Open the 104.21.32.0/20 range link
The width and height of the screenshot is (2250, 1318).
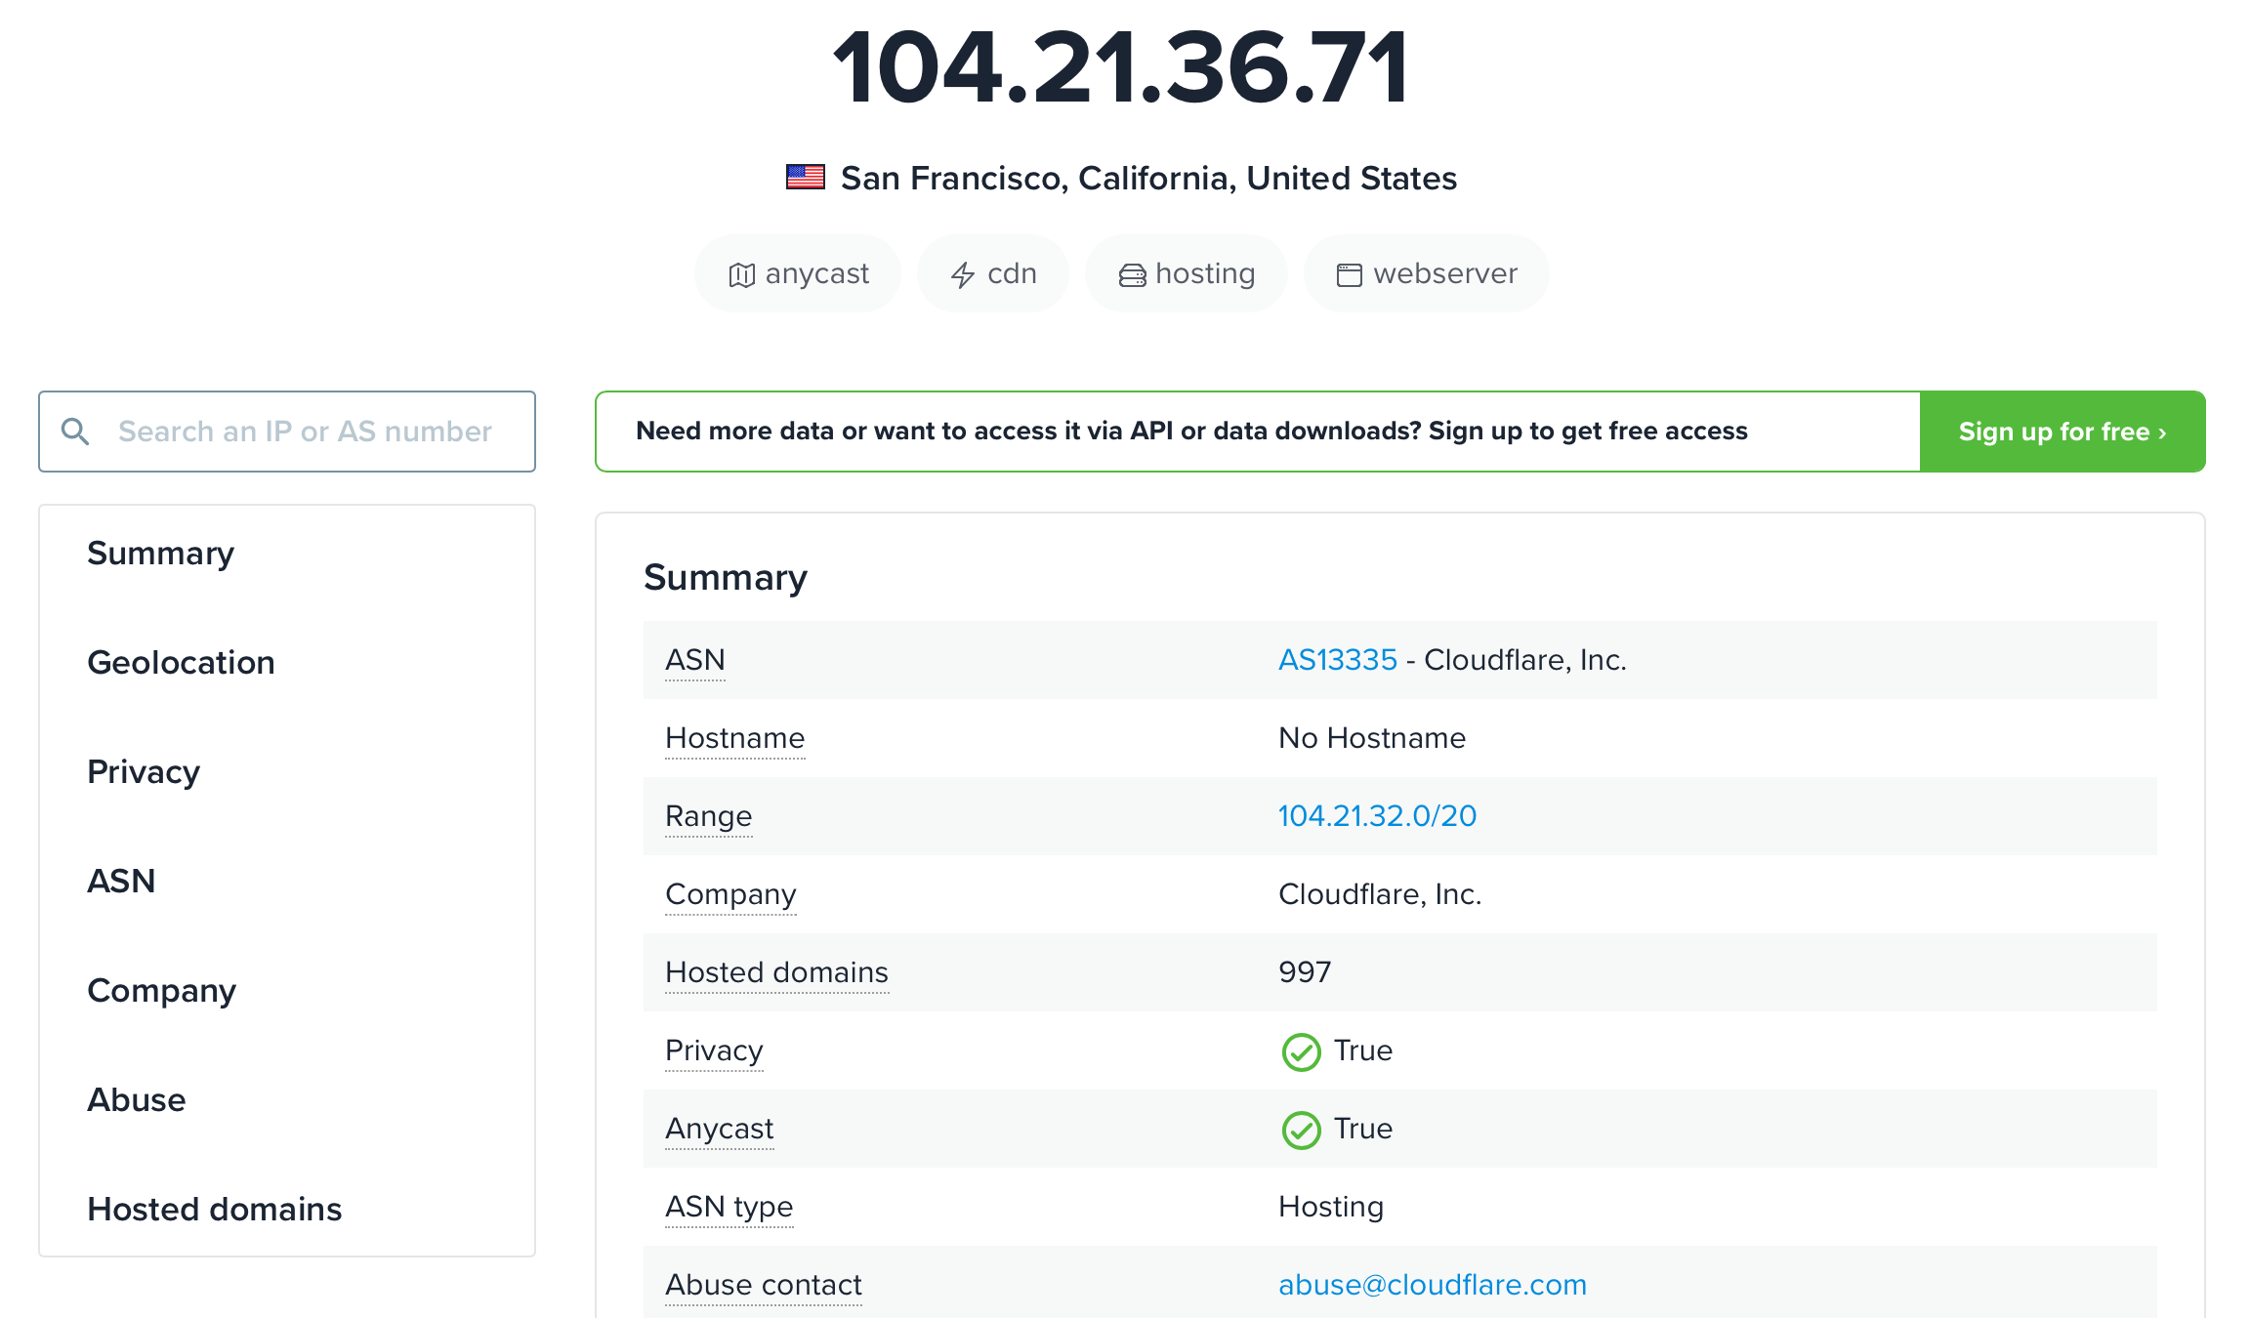[1377, 816]
